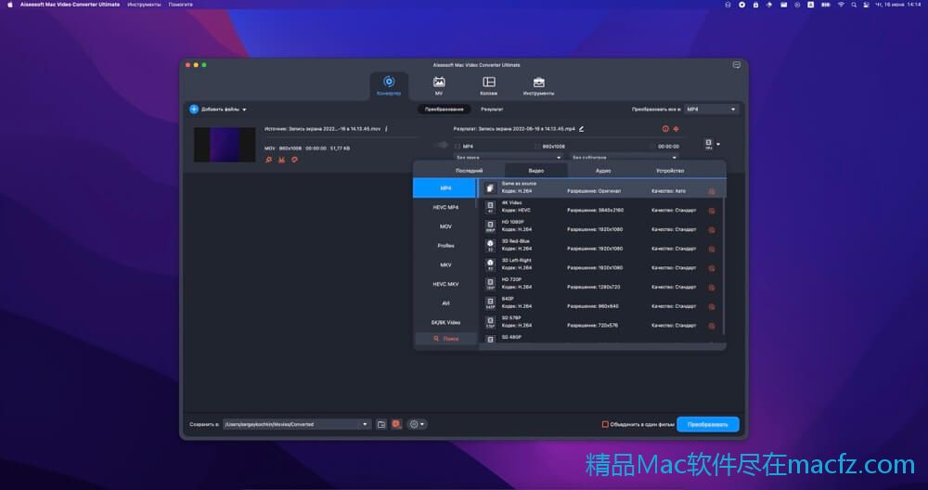The width and height of the screenshot is (928, 490).
Task: Click the format search field
Action: point(445,339)
